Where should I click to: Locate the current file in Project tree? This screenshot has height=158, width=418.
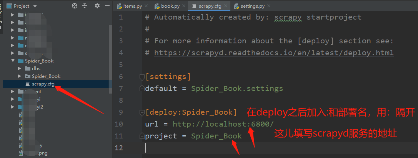point(75,6)
